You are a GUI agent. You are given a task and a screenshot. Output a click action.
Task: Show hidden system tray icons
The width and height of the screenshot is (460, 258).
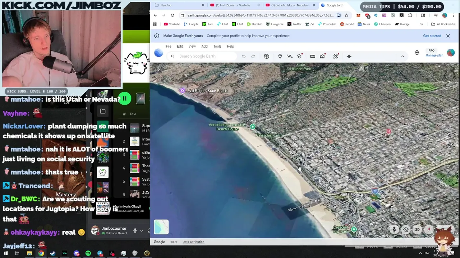(x=420, y=253)
